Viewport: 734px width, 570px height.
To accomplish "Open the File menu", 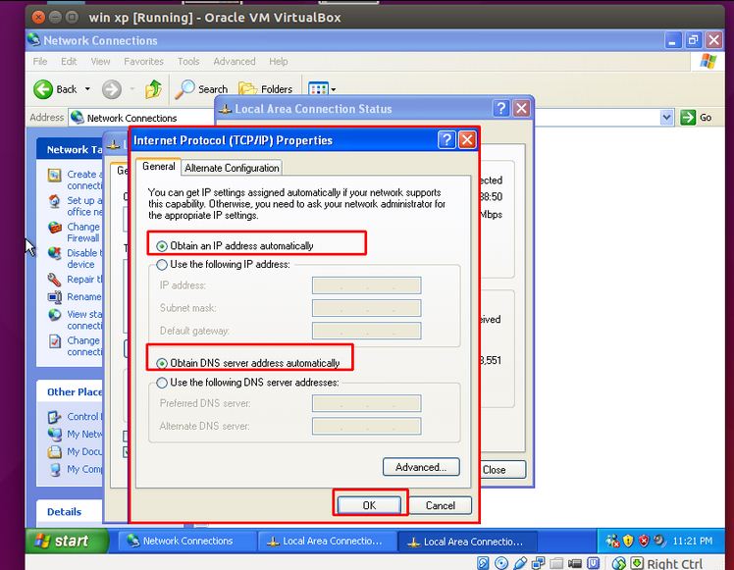I will coord(40,61).
